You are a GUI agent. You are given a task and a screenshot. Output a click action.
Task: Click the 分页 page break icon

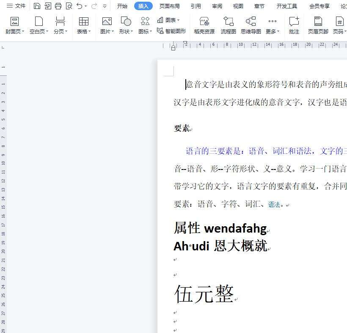click(60, 22)
